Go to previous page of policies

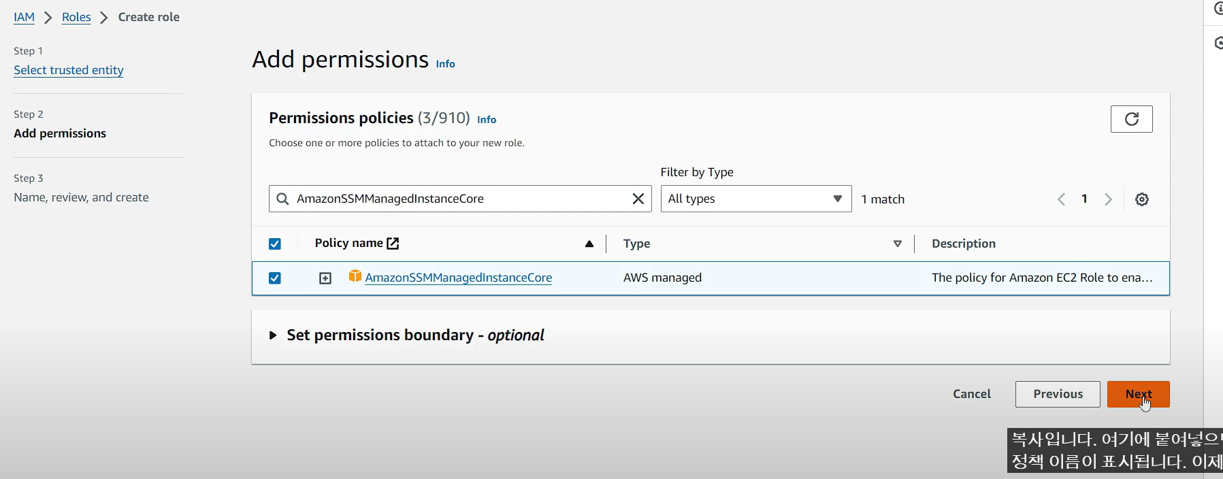pos(1061,199)
